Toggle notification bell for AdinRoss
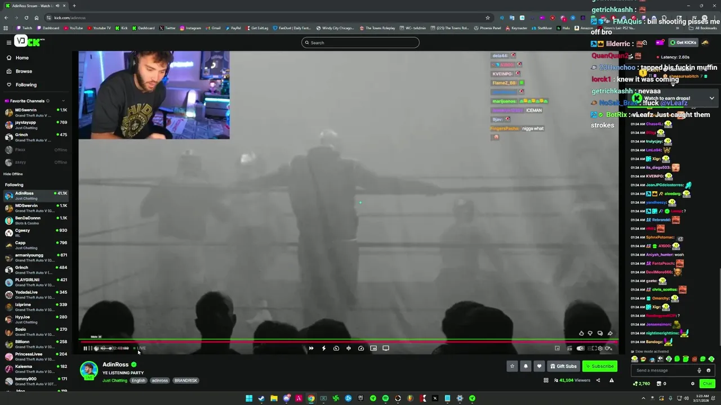721x405 pixels. click(526, 366)
